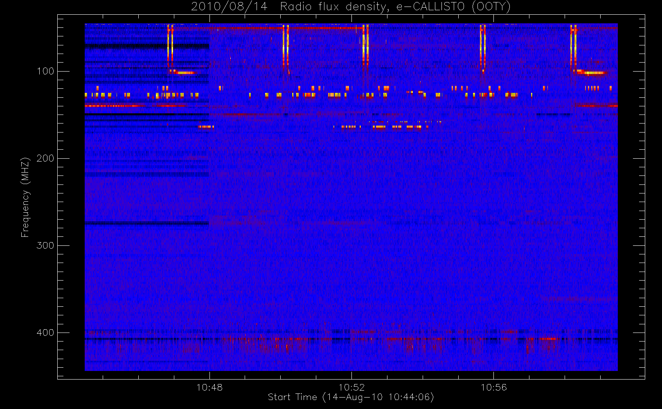Click the '10:52' time tick label
This screenshot has height=409, width=662.
tap(351, 387)
